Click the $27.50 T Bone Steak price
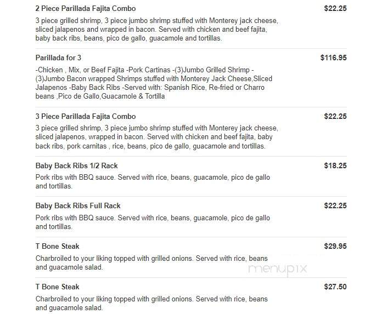 click(x=335, y=287)
